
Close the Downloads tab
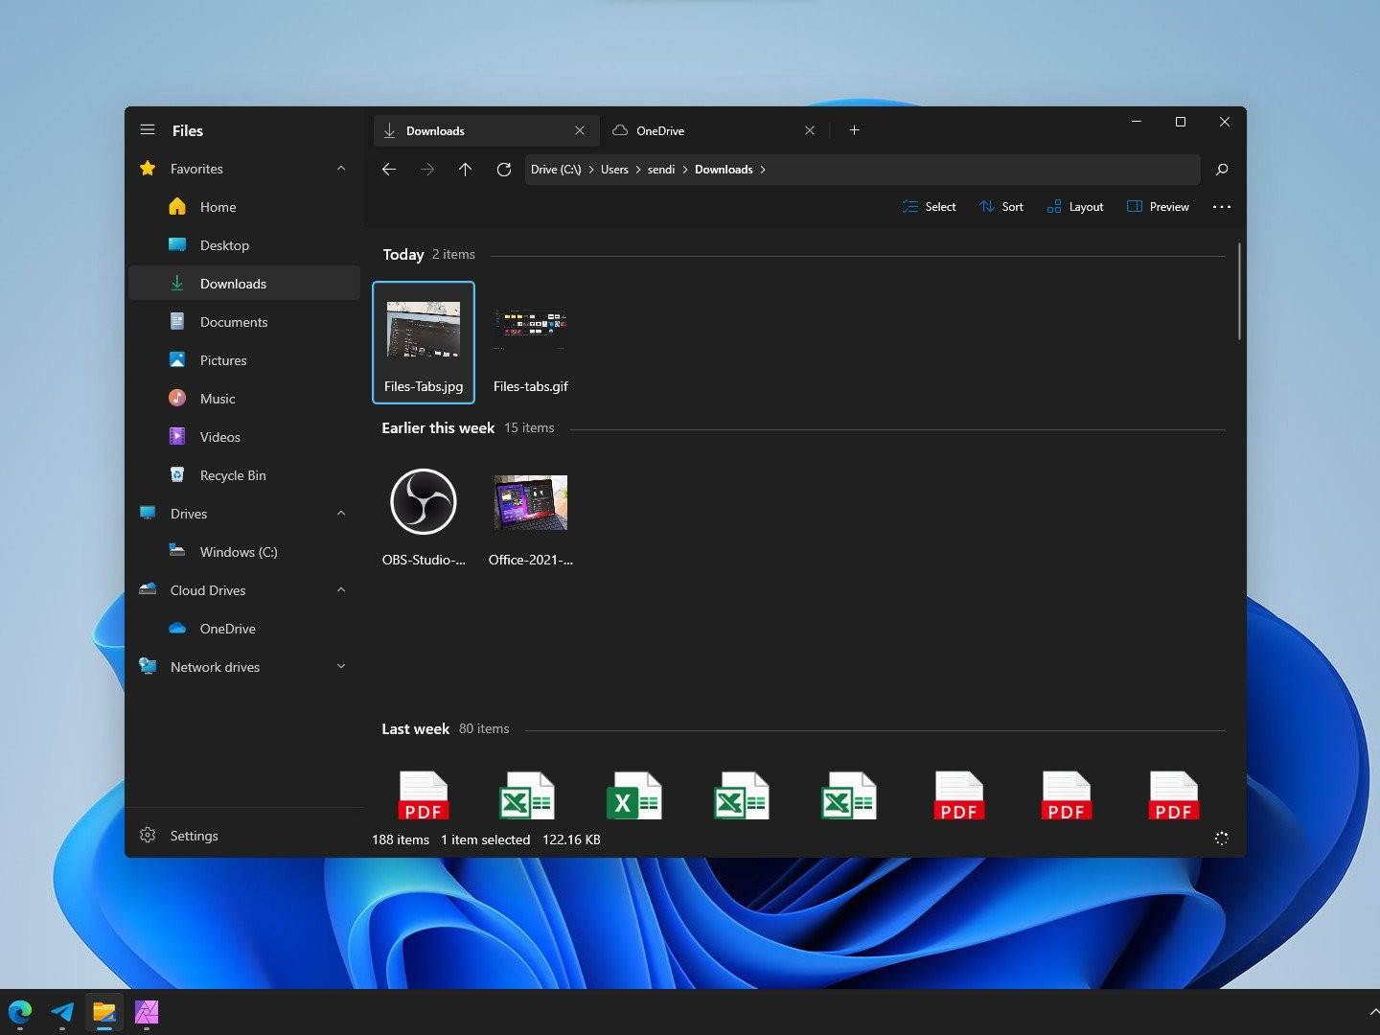tap(580, 130)
